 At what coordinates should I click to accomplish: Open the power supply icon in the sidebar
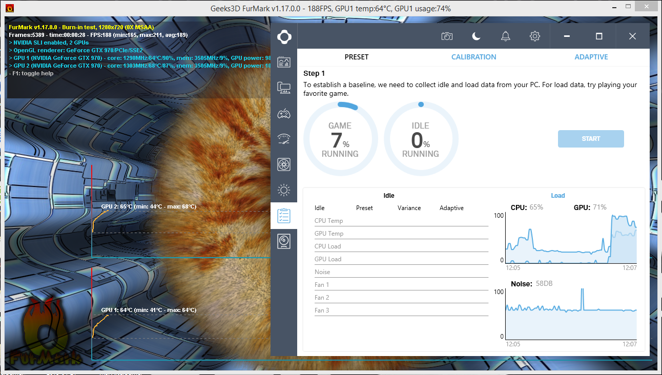pyautogui.click(x=284, y=241)
